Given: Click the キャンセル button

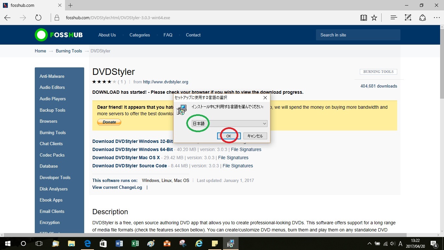Looking at the screenshot, I should [255, 136].
